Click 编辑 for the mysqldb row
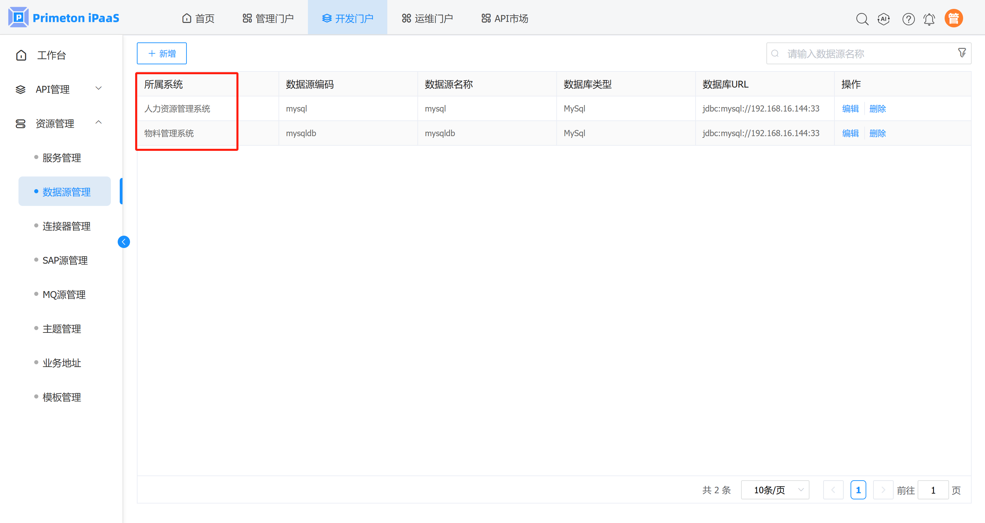The image size is (985, 523). pyautogui.click(x=850, y=133)
